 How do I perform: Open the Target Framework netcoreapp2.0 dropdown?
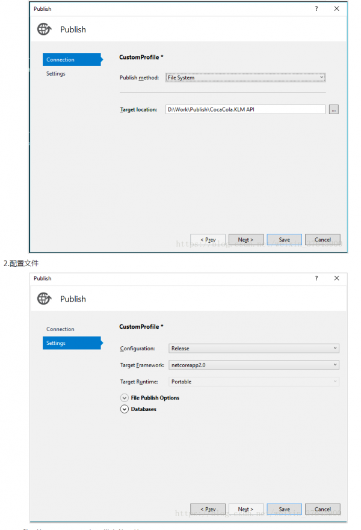(253, 365)
